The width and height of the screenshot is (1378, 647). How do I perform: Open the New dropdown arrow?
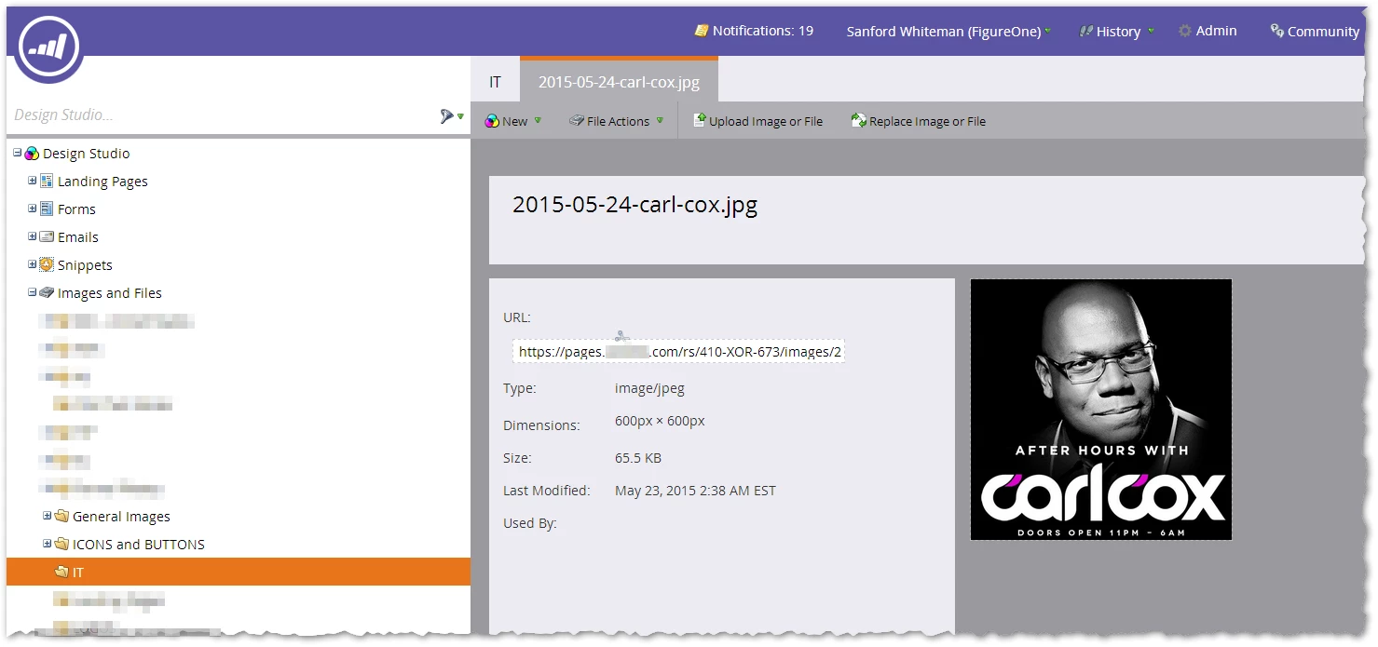click(x=538, y=120)
